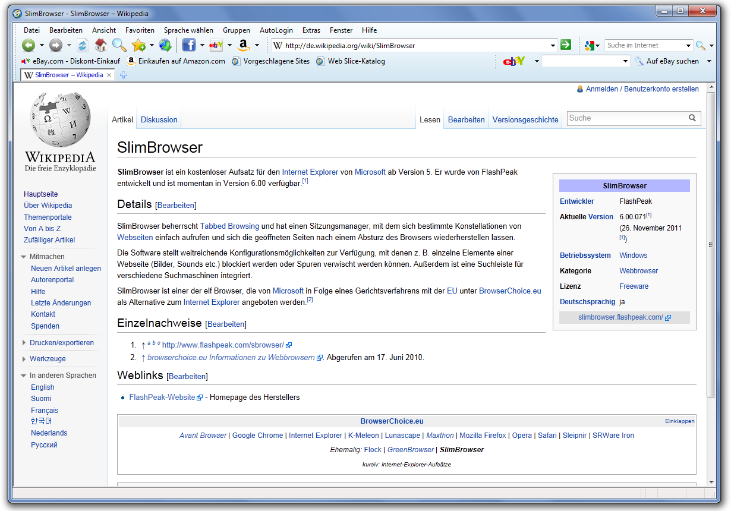
Task: Open the Facebook toolbar icon
Action: [188, 45]
